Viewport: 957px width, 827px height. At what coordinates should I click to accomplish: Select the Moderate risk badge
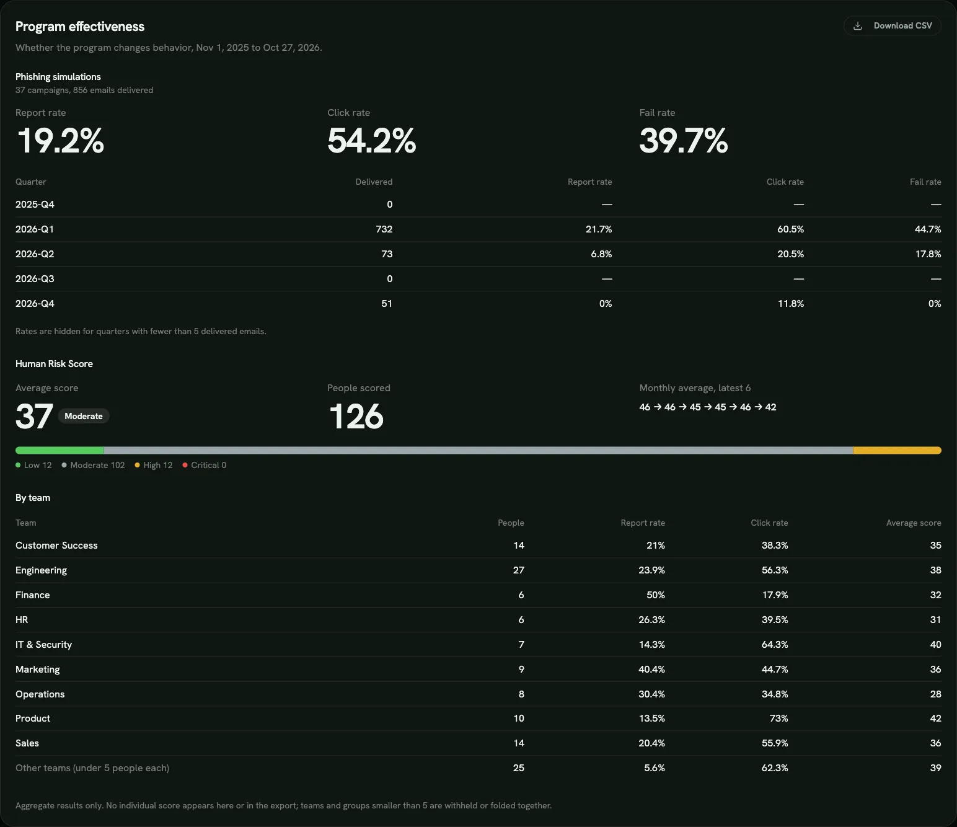84,416
